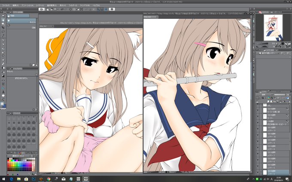Select the Brush tool

[x=3, y=48]
